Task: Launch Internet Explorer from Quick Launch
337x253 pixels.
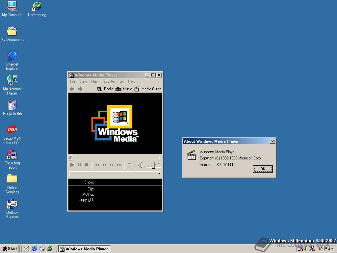Action: 34,249
